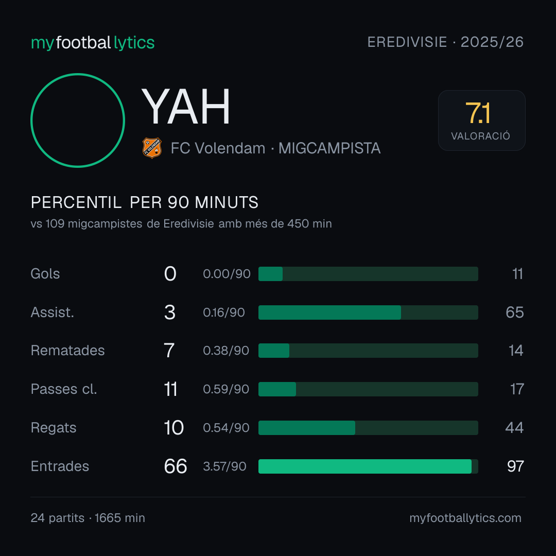Open the myfootballytics logo

[x=93, y=43]
